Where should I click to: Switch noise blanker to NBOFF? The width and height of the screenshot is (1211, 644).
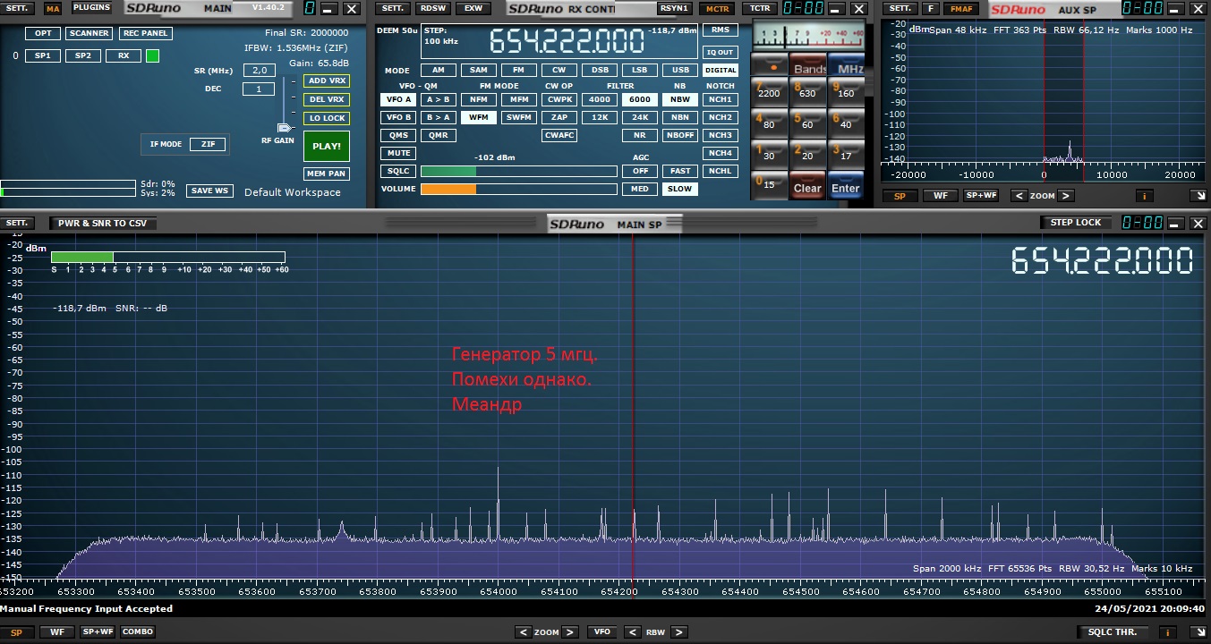tap(680, 135)
